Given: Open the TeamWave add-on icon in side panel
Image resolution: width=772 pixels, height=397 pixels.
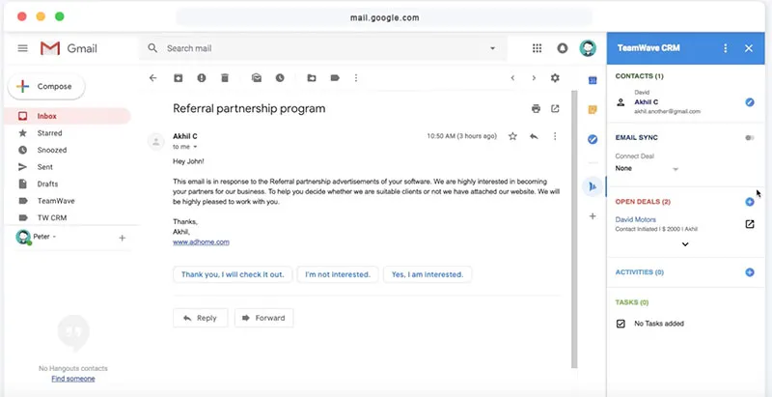Looking at the screenshot, I should (x=593, y=186).
